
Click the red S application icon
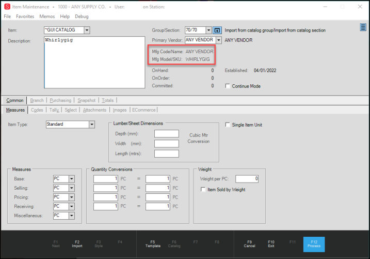[7, 7]
